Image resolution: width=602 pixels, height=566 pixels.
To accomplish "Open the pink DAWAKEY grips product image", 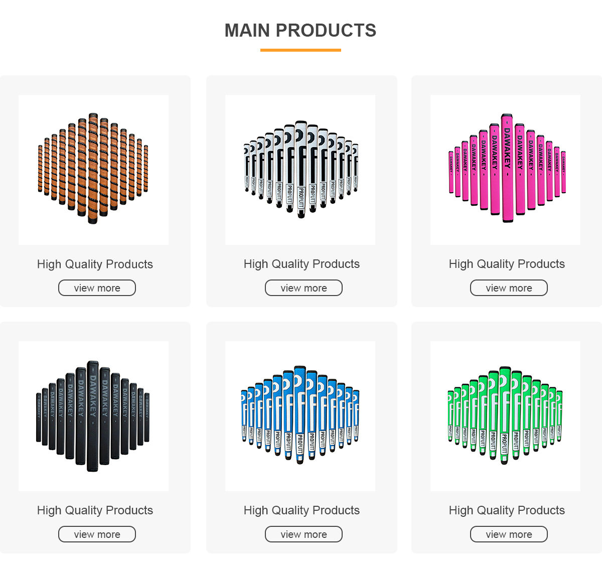I will coord(505,170).
